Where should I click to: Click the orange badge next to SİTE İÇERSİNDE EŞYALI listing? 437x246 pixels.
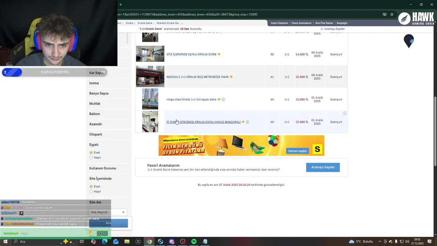click(x=219, y=54)
